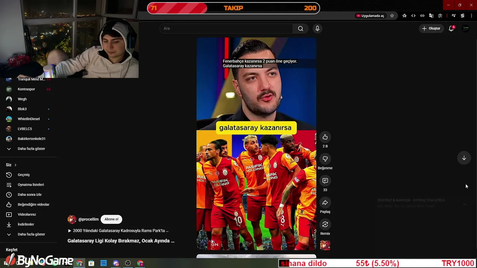Open the Prime Video taskbar icon

coord(104,263)
